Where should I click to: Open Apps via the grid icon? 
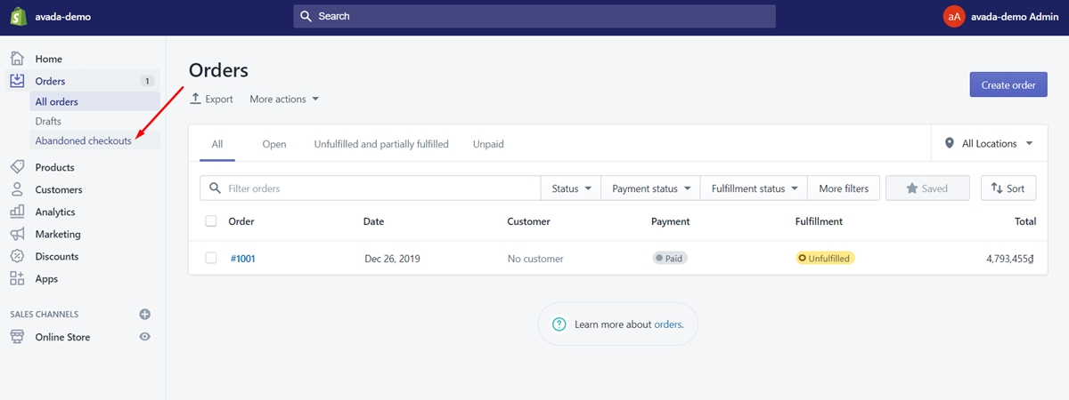pyautogui.click(x=17, y=278)
